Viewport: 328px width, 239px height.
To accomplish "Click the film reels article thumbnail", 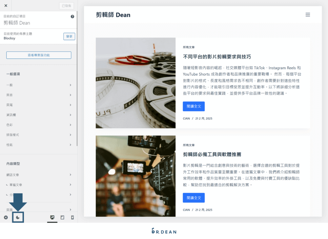I will 135,83.
